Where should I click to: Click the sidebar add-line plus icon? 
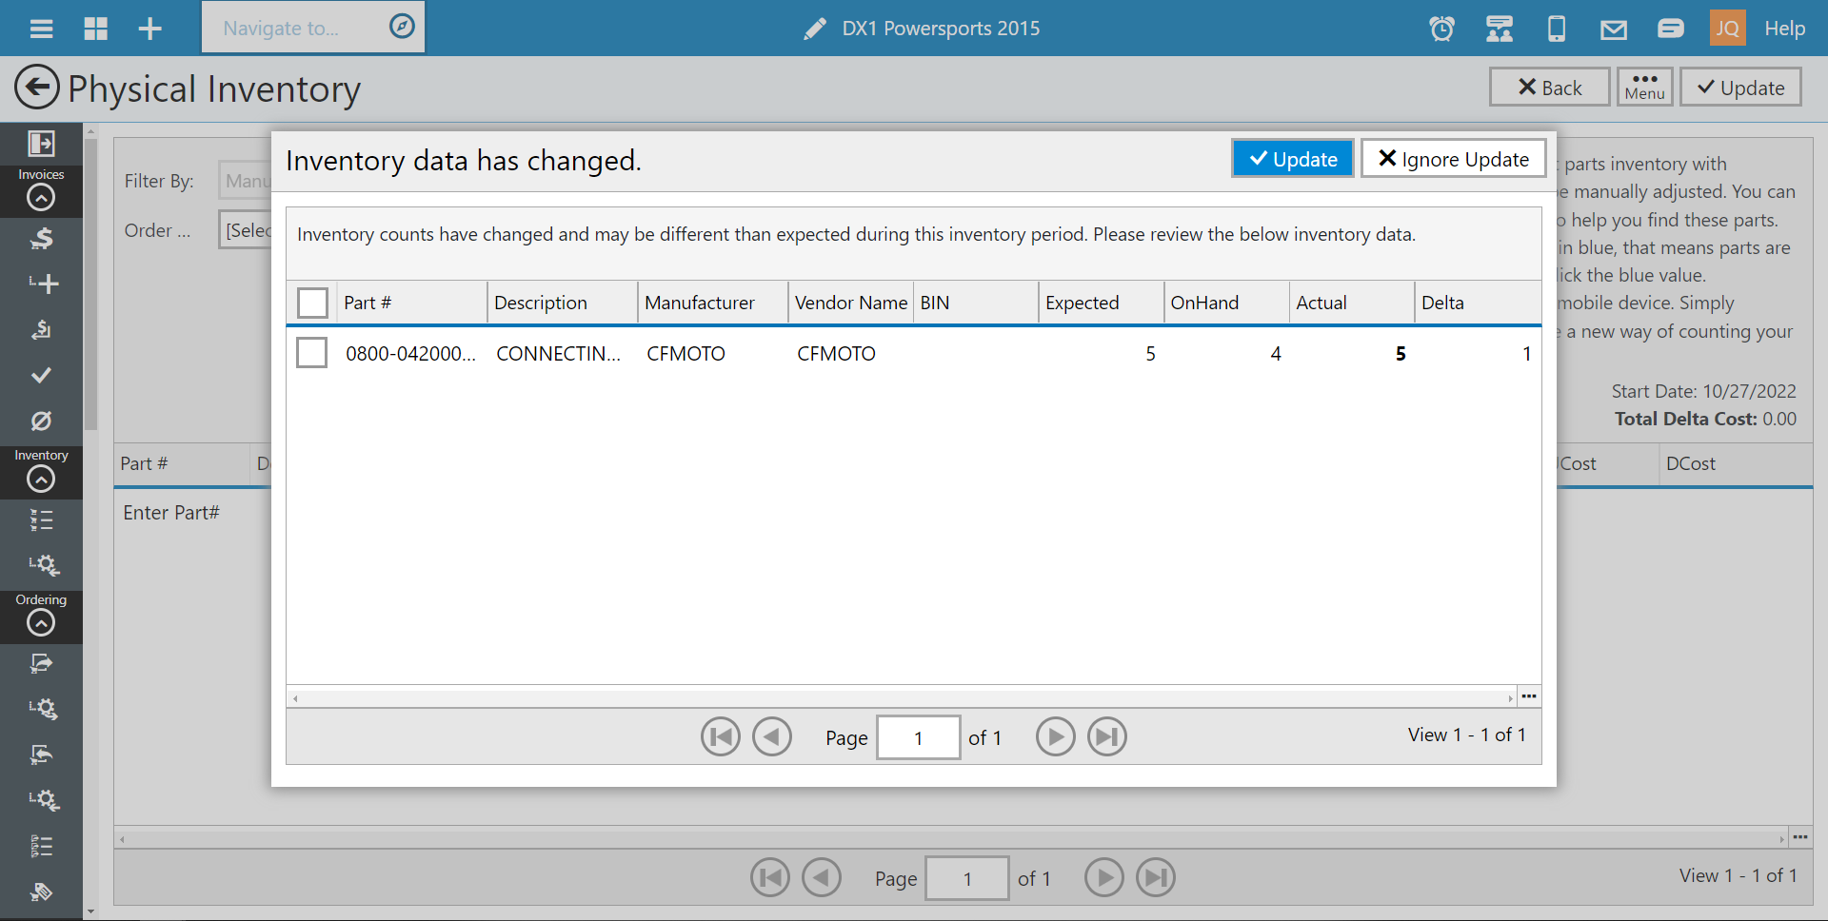point(43,284)
